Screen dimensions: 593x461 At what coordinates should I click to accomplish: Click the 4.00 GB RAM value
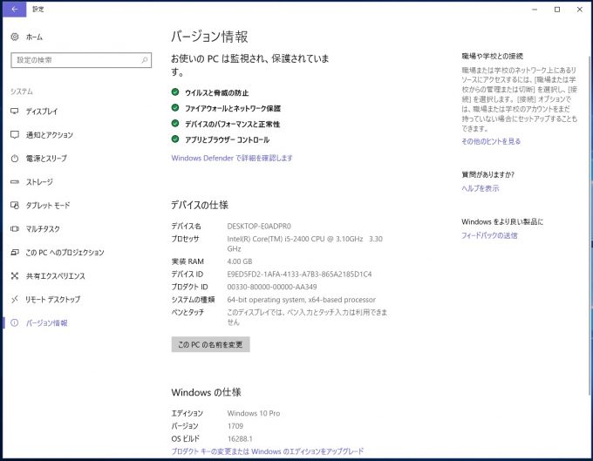pyautogui.click(x=240, y=261)
